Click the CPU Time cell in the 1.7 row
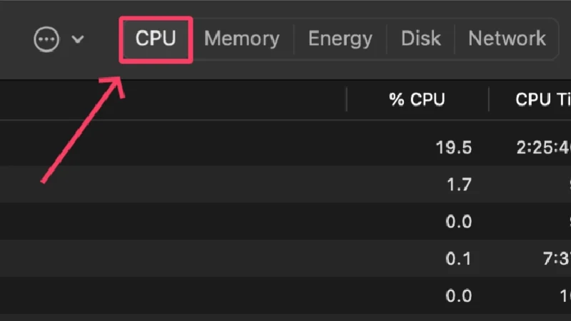 565,185
